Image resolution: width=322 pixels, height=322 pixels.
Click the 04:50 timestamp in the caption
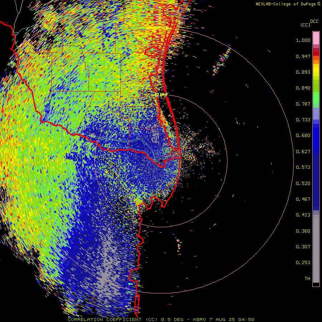click(x=246, y=319)
